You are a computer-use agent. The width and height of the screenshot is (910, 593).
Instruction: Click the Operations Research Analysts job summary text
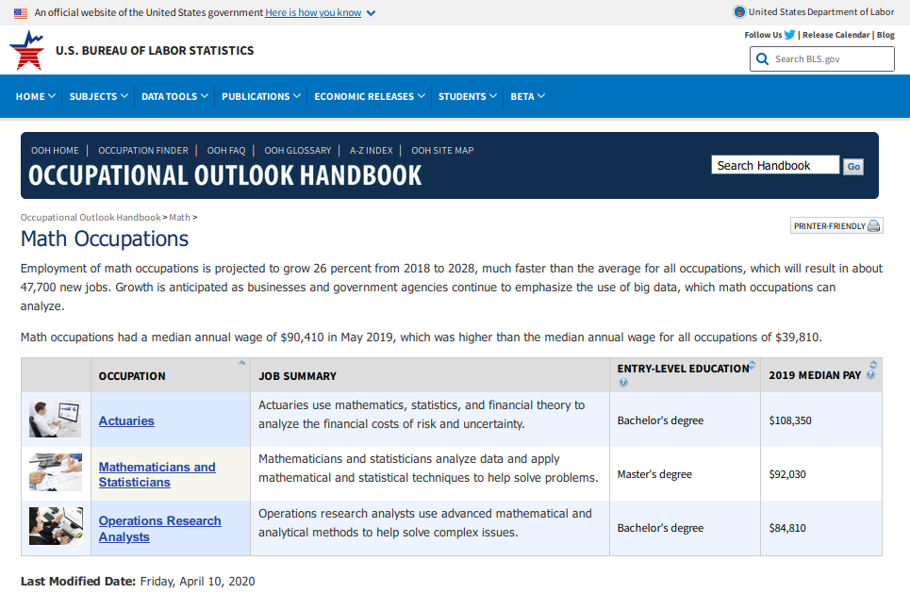point(425,523)
